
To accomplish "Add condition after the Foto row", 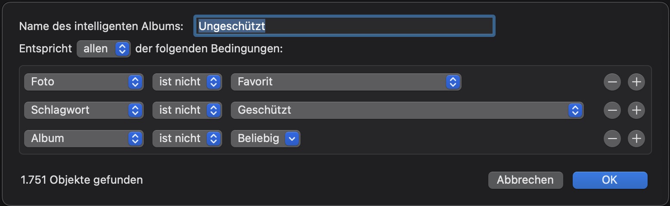I will 636,82.
